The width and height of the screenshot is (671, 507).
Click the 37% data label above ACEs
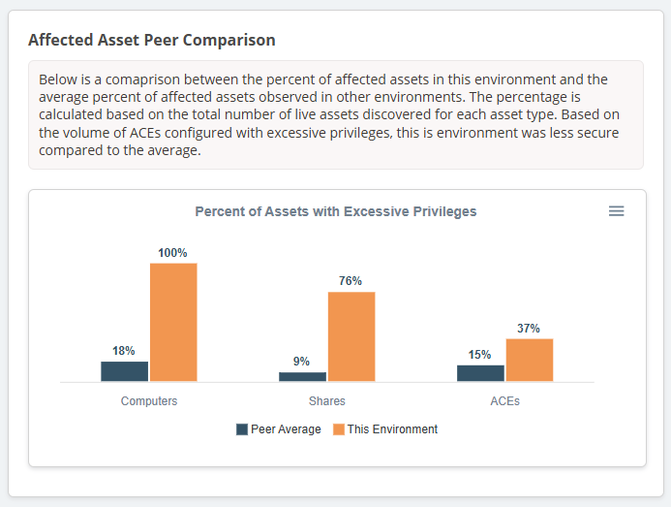tap(529, 329)
